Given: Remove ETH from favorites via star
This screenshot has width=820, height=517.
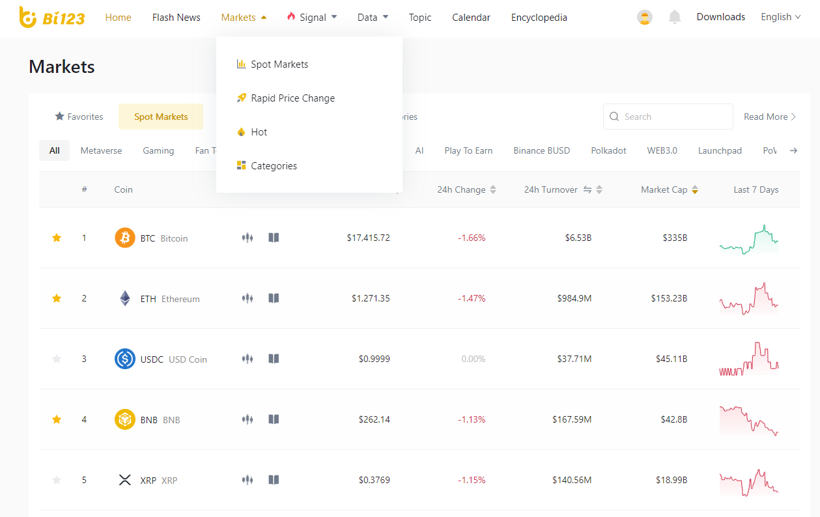Looking at the screenshot, I should tap(57, 298).
